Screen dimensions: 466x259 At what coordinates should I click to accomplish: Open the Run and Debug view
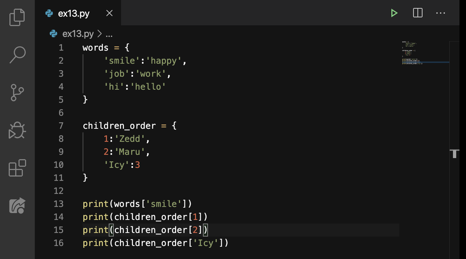point(17,131)
